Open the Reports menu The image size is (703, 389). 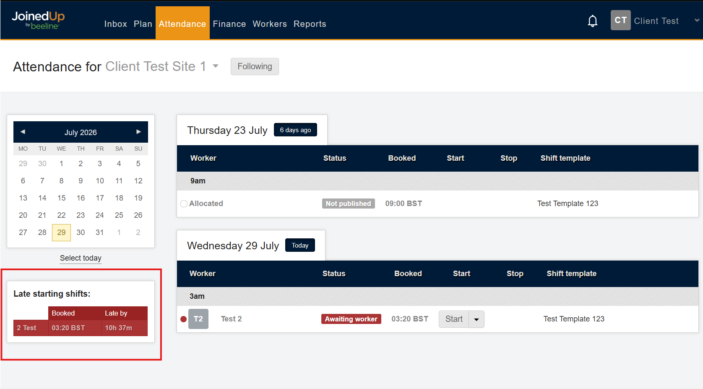tap(310, 24)
